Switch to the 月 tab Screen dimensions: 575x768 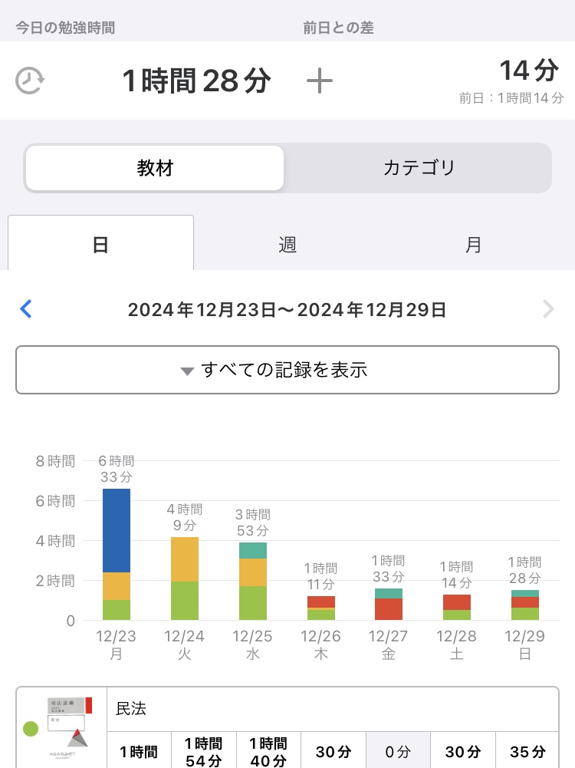pos(474,244)
